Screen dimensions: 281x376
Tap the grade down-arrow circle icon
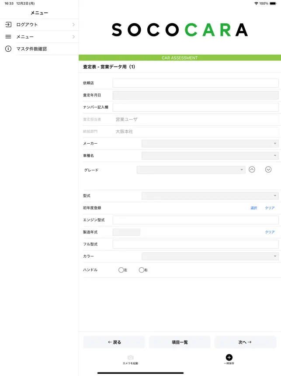(268, 170)
